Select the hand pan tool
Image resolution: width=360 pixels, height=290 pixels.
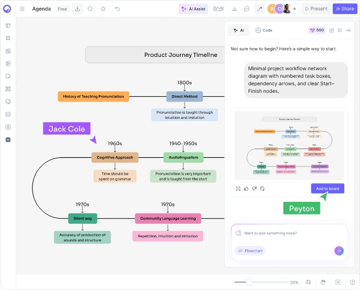323,282
